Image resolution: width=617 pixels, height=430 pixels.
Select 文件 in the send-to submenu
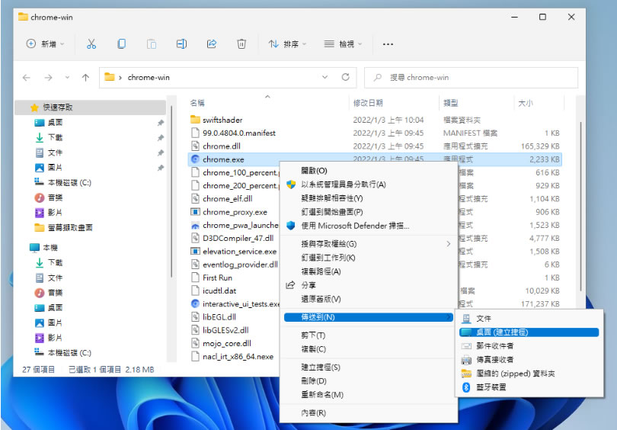[529, 318]
